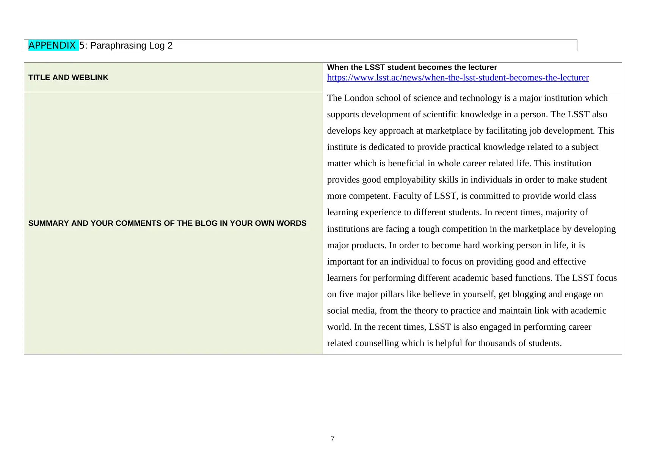Screen dimensions: 665x471
Task: Click the line 'social media, from the theory to practice'
Action: (x=466, y=311)
